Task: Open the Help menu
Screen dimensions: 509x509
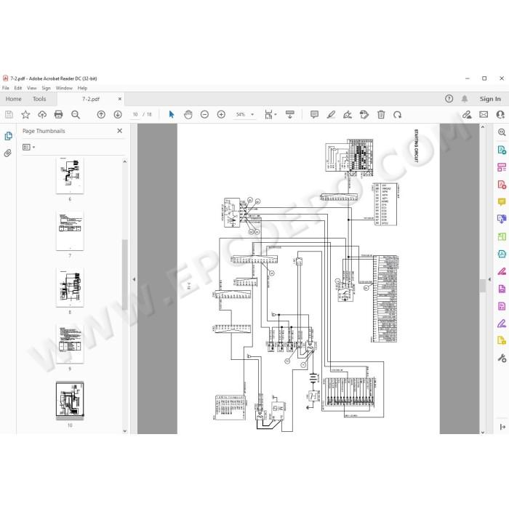Action: coord(82,88)
